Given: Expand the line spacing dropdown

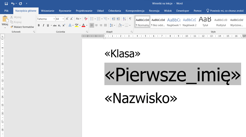Looking at the screenshot, I should coord(115,25).
